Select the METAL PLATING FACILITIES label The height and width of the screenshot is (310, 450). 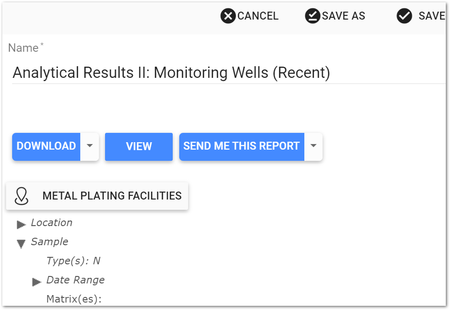click(x=112, y=196)
